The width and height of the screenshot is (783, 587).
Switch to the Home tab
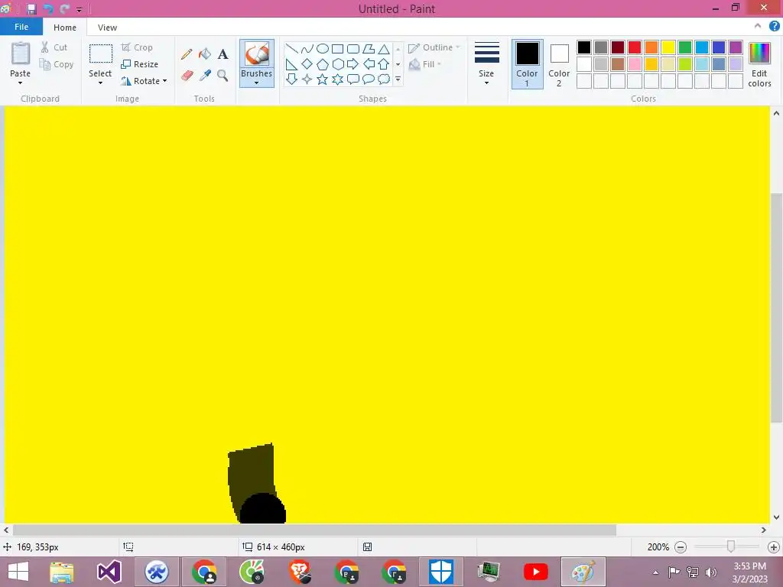pos(65,28)
